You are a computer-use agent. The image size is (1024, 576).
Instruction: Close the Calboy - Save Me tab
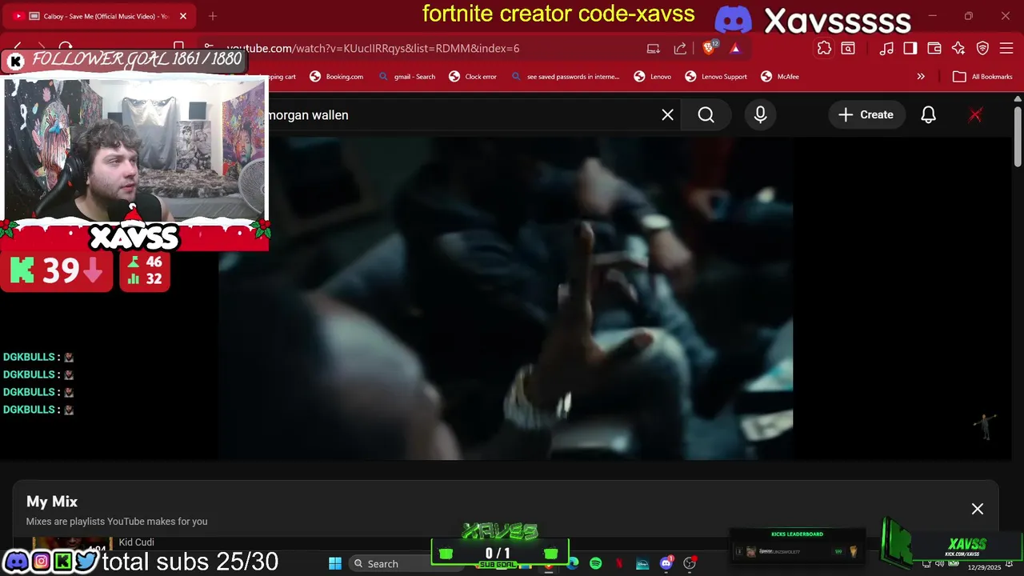pos(183,16)
